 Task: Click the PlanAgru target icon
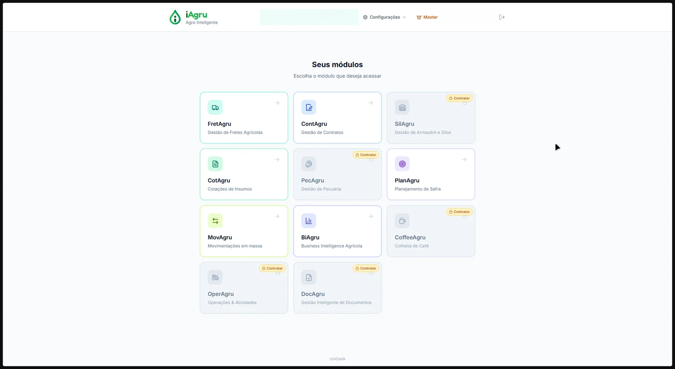click(402, 164)
